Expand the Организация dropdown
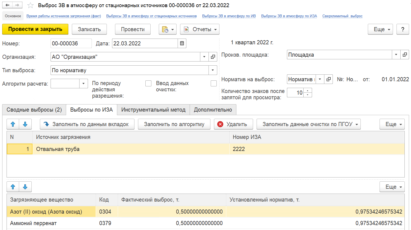This screenshot has height=230, width=411. tap(204, 57)
